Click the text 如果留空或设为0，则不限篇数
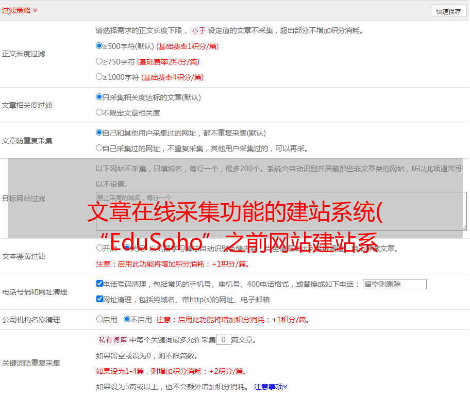 [x=147, y=356]
